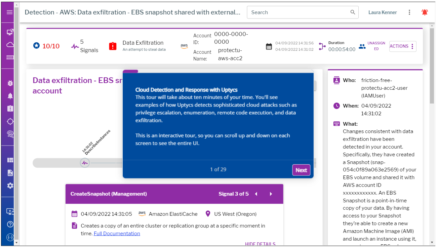Click the "5 Signals" text
Screen dimensions: 437x247
(89, 46)
